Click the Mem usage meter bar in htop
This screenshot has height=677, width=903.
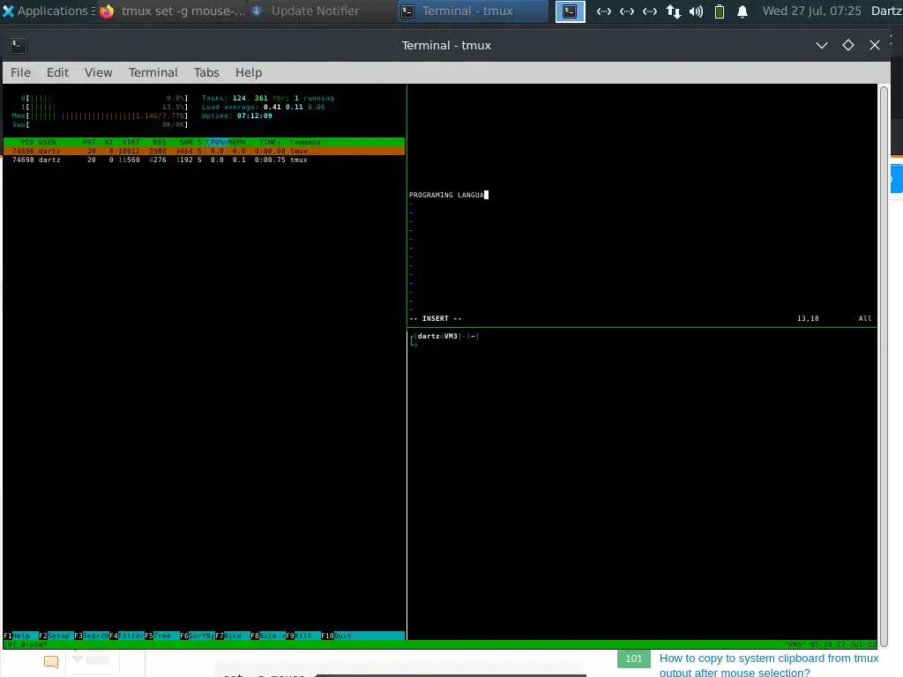tap(100, 115)
